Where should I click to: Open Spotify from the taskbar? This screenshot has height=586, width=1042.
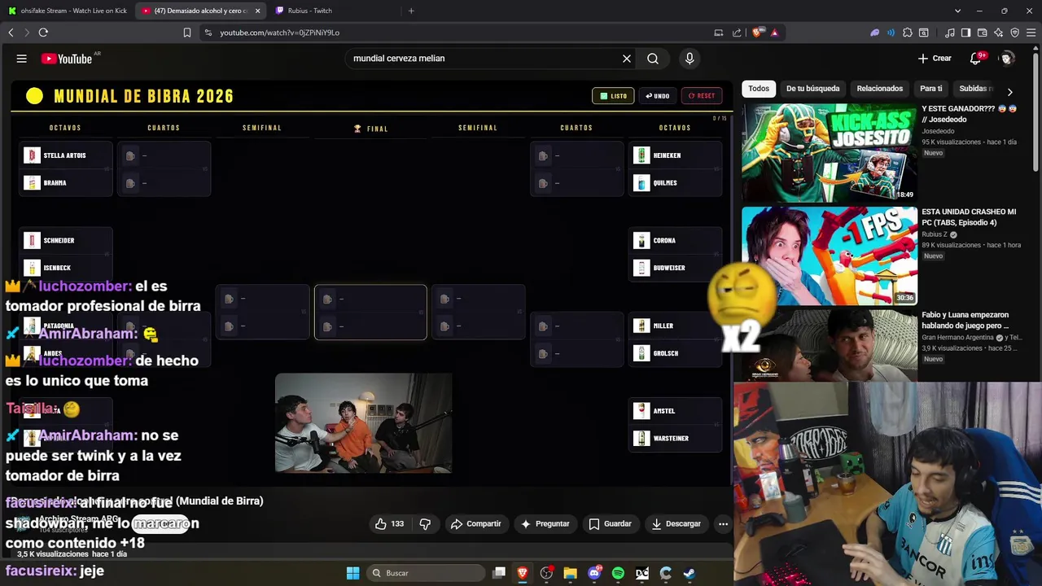pos(618,573)
